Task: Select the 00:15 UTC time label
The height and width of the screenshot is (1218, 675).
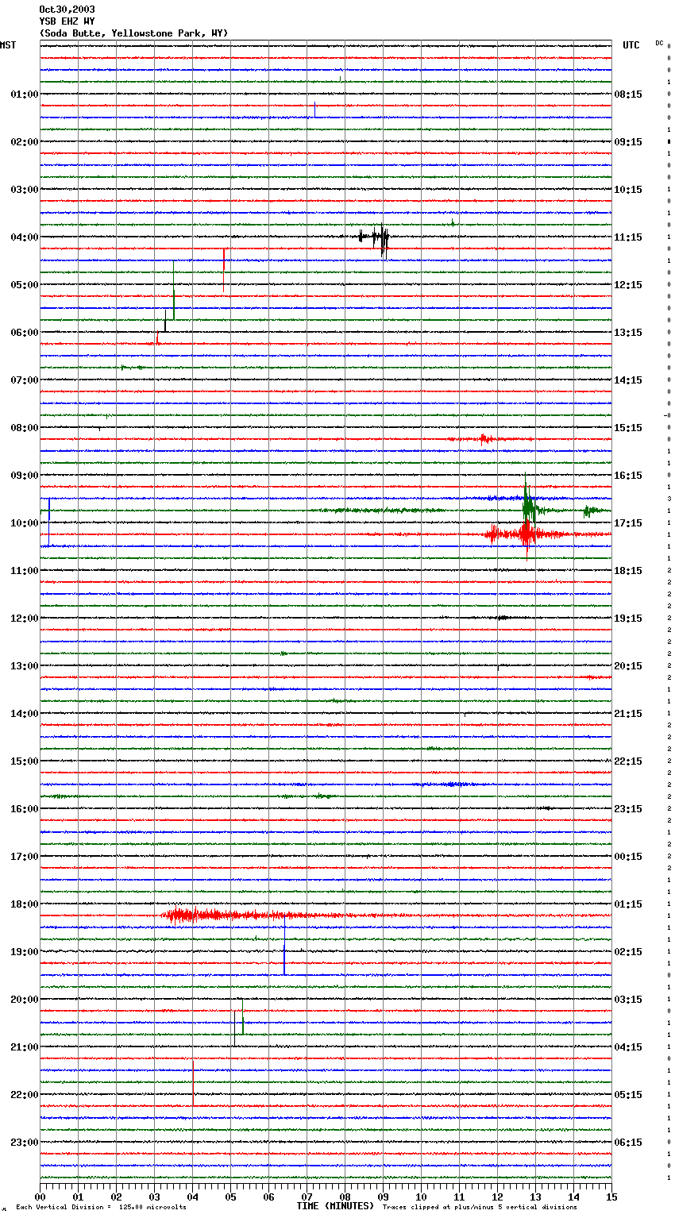Action: 628,857
